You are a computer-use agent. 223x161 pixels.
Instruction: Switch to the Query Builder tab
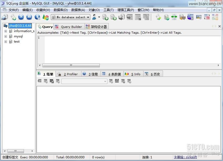[x=69, y=27]
